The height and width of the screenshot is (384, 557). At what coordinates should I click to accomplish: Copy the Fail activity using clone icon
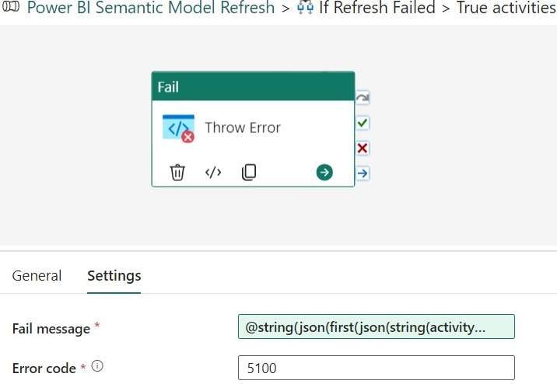pyautogui.click(x=249, y=173)
